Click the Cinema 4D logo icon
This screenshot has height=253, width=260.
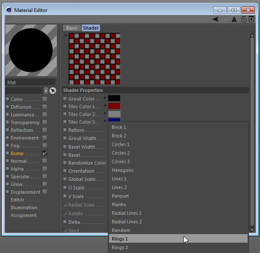click(x=9, y=10)
